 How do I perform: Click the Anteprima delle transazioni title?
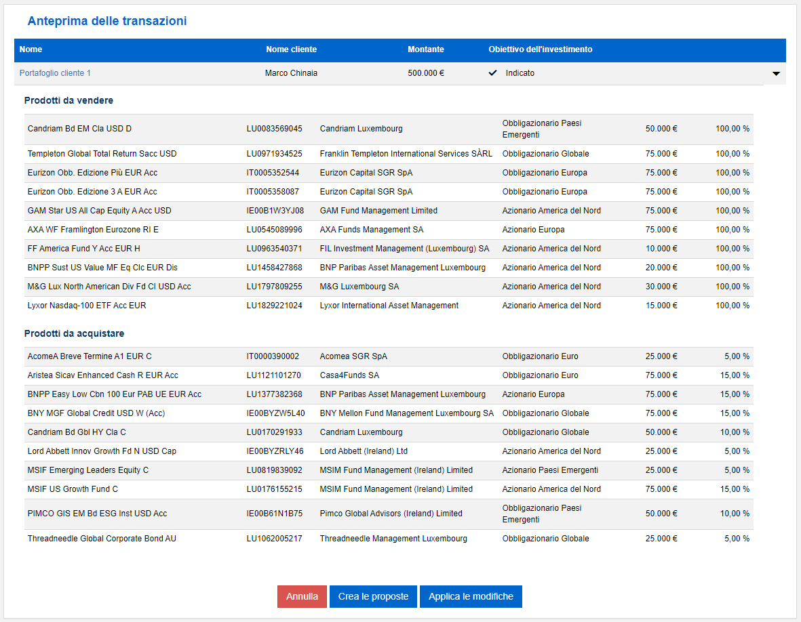106,21
